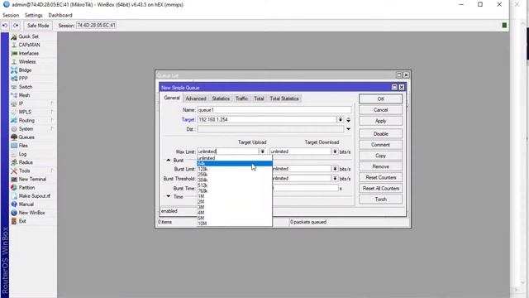Switch to Advanced tab
Screen dimensions: 529x298
(x=196, y=99)
